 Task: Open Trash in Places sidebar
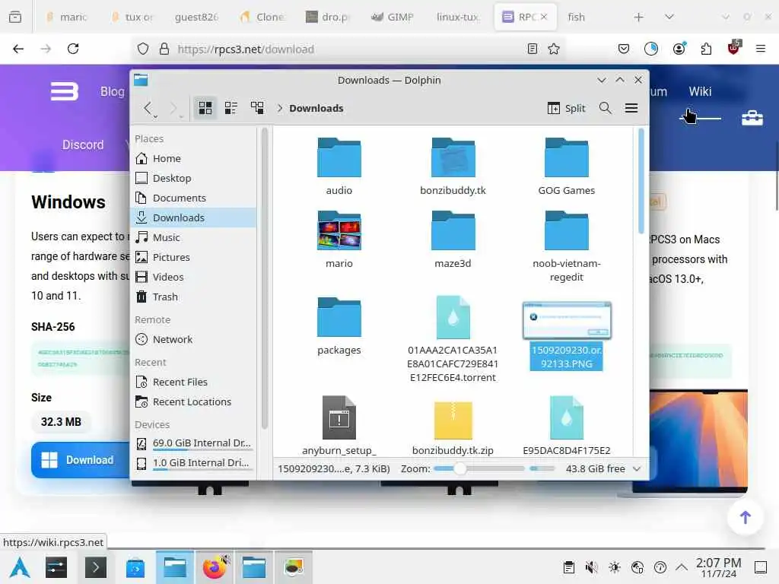point(194,297)
